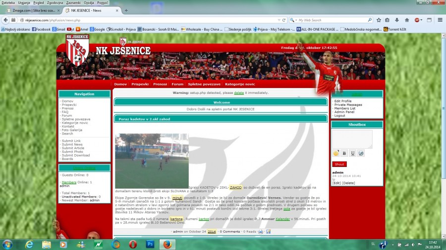Screen dimensions: 446x250
Task: Insert a smiley in the Shoutbox
Action: tap(336, 153)
